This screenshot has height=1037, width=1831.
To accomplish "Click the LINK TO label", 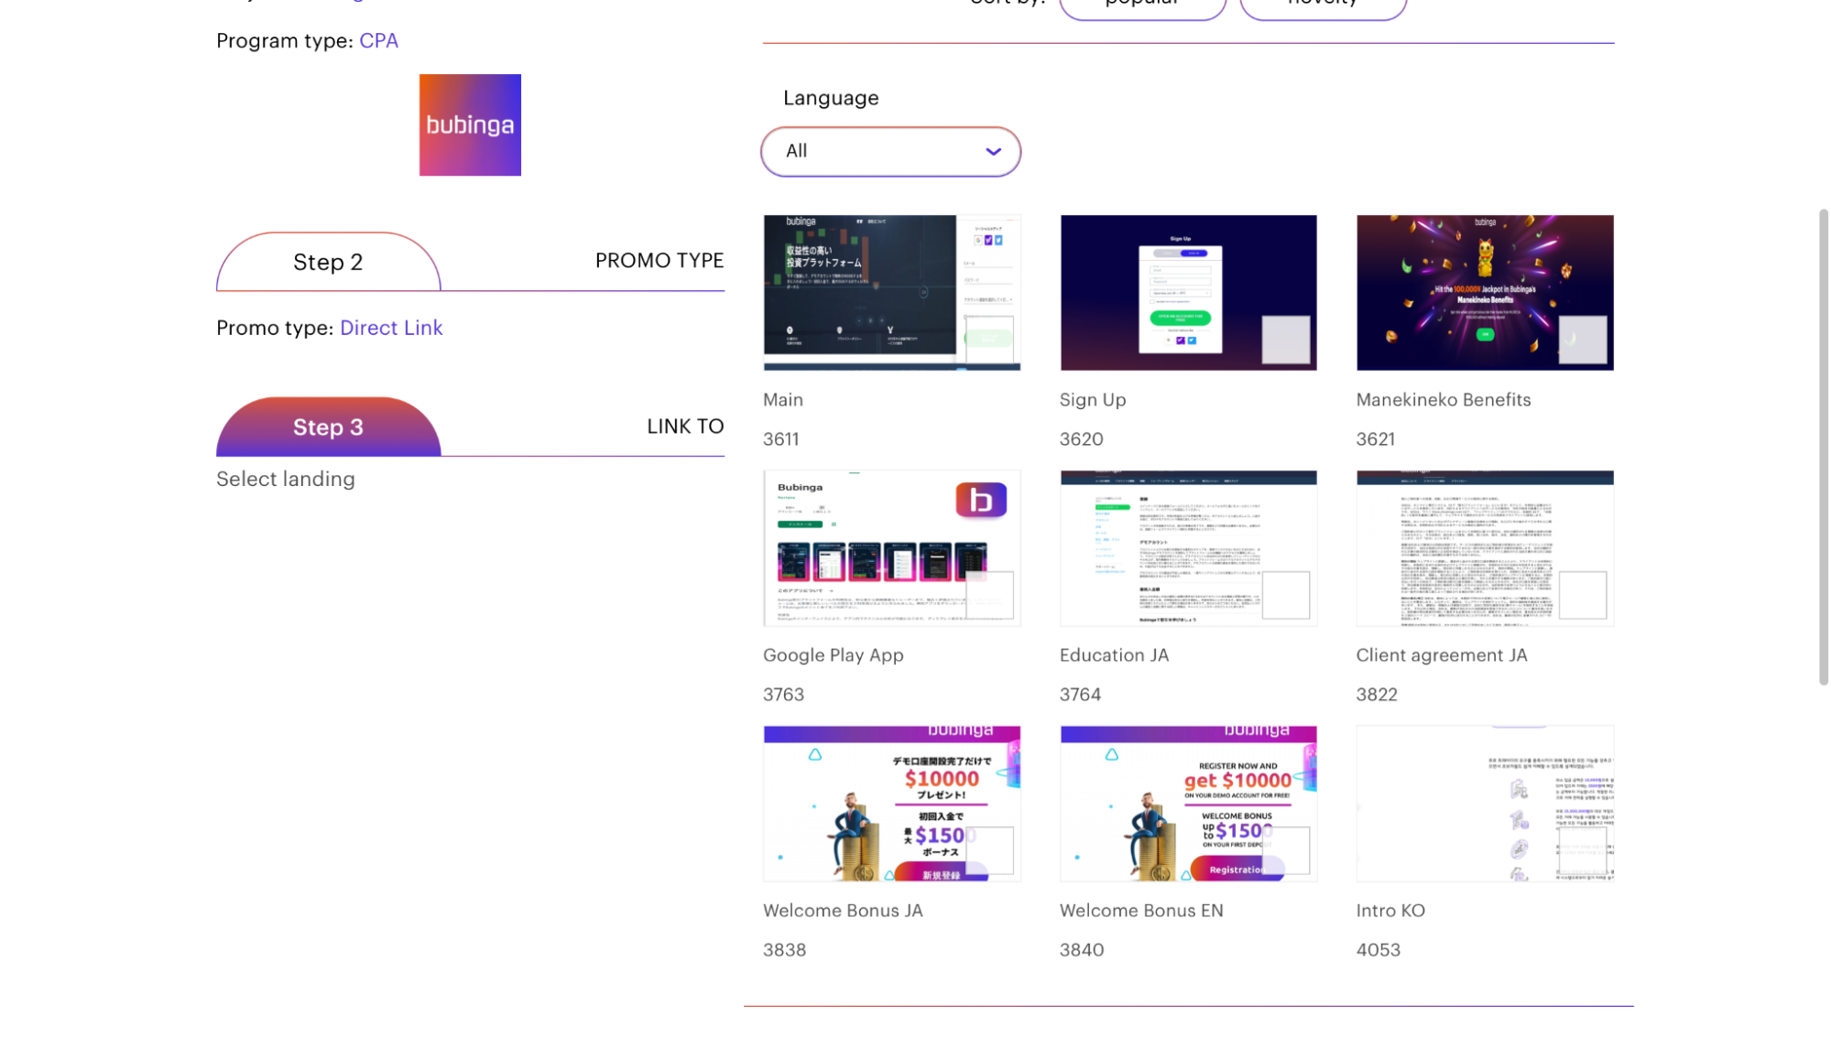I will (685, 427).
